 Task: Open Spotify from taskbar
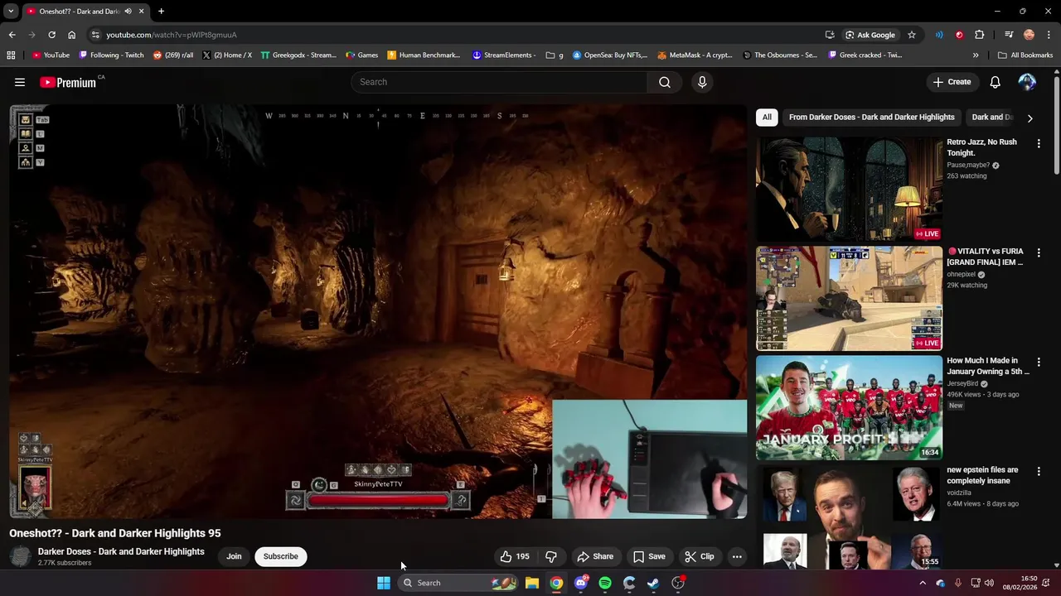click(605, 583)
